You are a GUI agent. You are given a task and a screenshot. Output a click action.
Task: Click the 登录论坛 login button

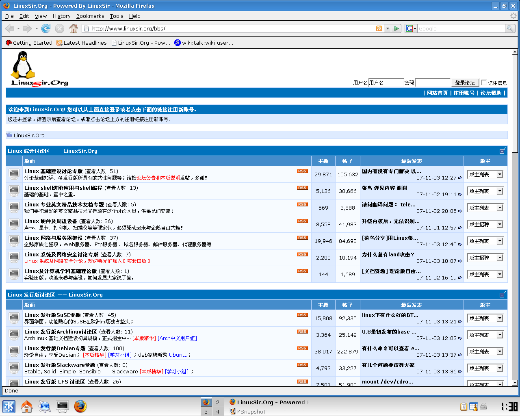point(465,82)
